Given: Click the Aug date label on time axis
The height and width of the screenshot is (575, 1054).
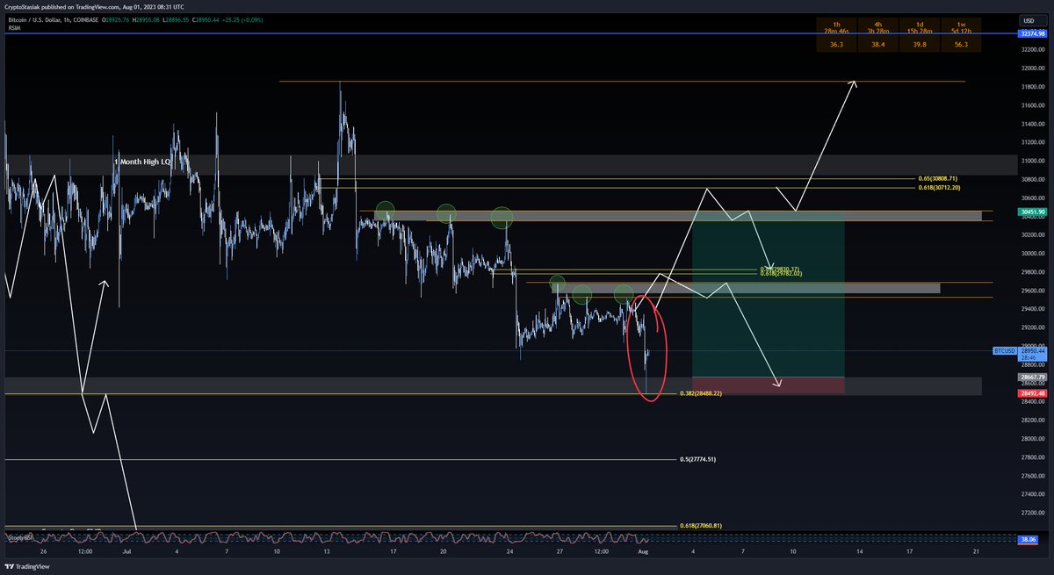Looking at the screenshot, I should (x=643, y=552).
